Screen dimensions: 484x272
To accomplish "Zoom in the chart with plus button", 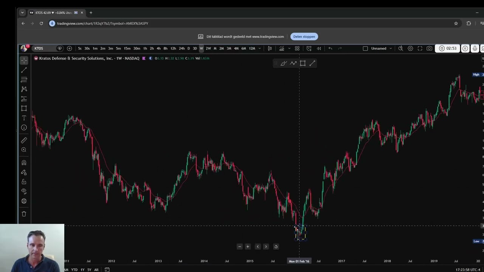I will coord(248,247).
